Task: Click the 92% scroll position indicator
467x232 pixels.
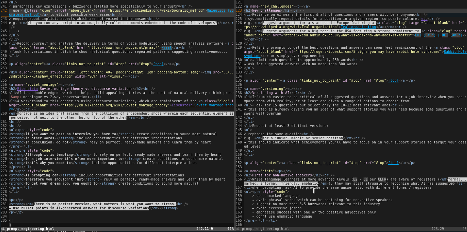Action: click(230, 229)
